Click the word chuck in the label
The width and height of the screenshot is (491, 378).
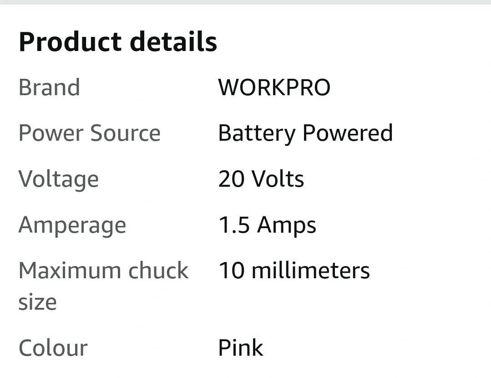pos(158,270)
